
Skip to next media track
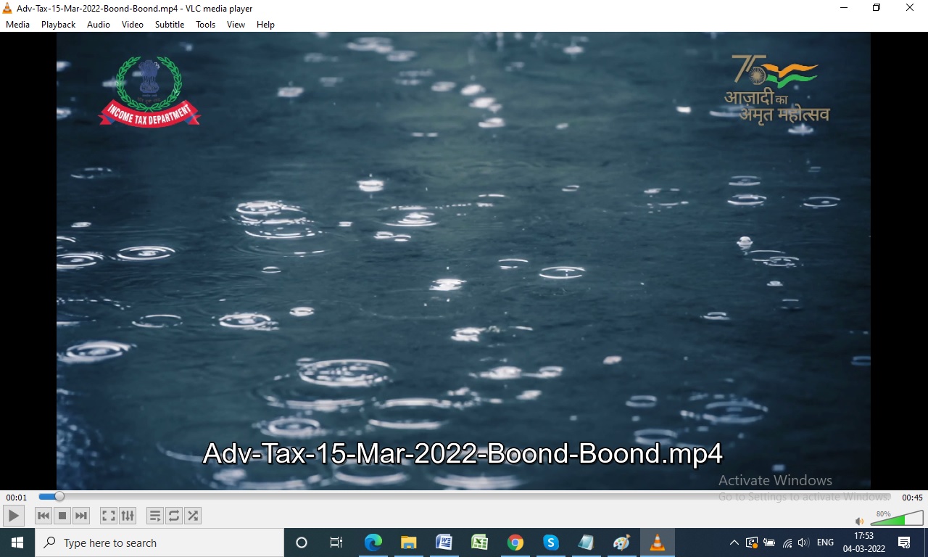[x=81, y=516]
